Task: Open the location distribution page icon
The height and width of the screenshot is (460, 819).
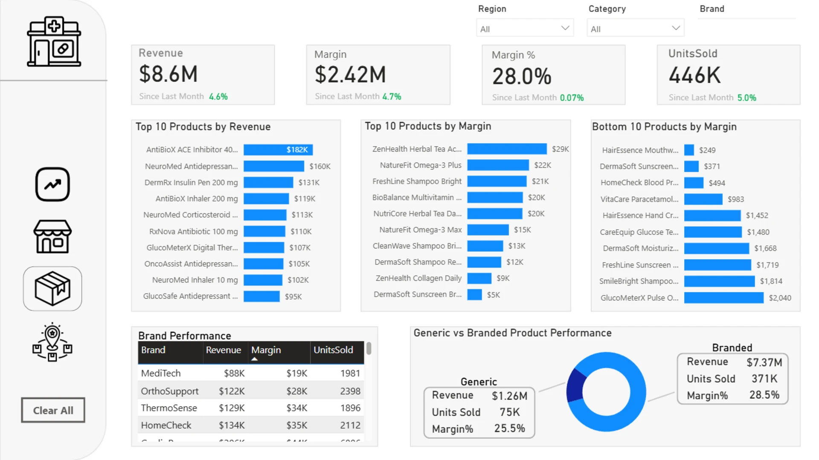Action: tap(52, 342)
